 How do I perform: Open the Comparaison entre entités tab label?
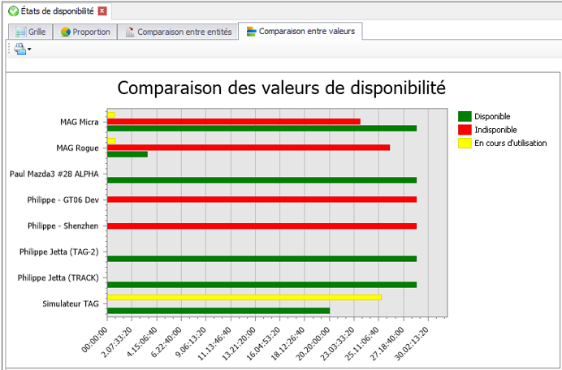[184, 32]
